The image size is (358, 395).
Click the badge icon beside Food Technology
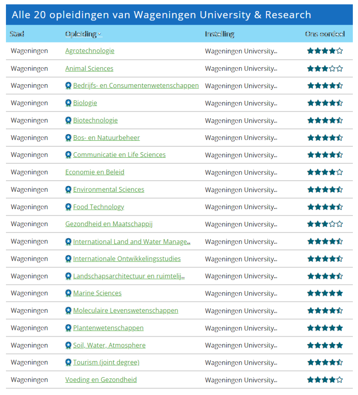coord(68,207)
